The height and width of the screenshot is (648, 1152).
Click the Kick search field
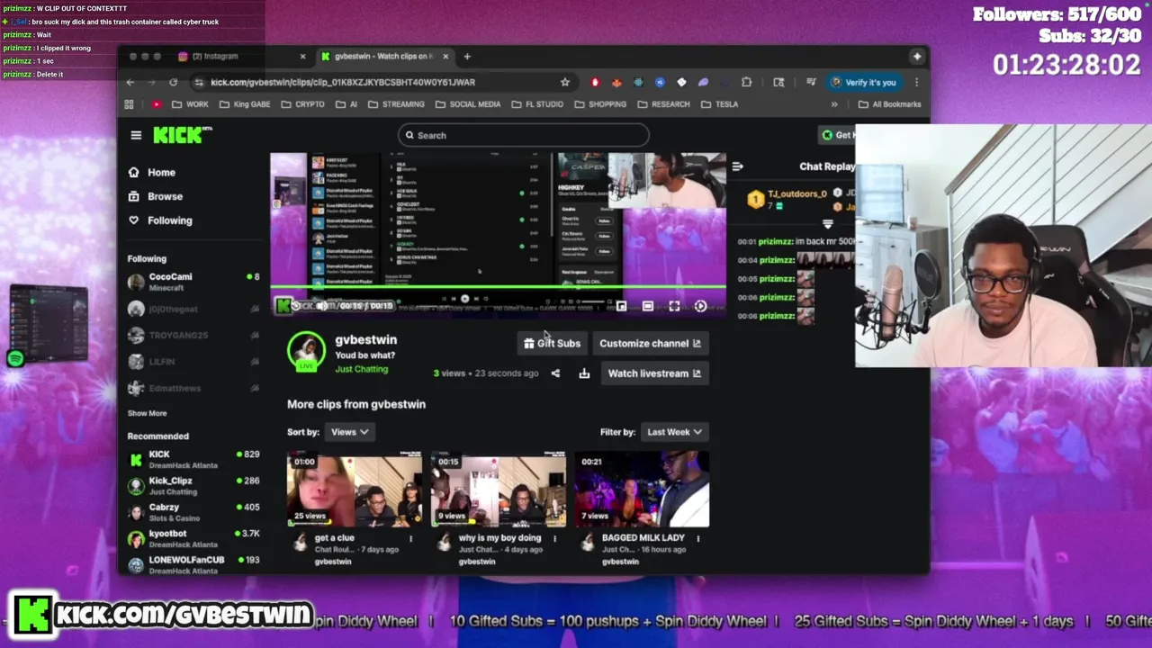tap(523, 135)
